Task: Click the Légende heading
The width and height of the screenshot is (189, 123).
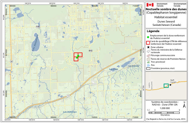Action: (154, 31)
